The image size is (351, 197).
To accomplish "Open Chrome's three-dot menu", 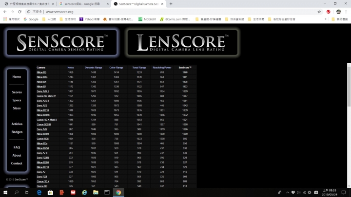I will pyautogui.click(x=346, y=12).
